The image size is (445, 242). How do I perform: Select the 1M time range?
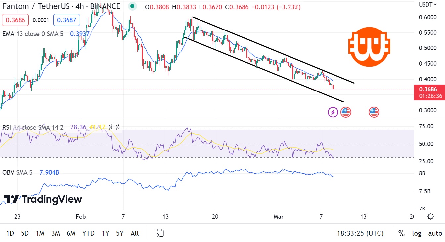coord(40,233)
